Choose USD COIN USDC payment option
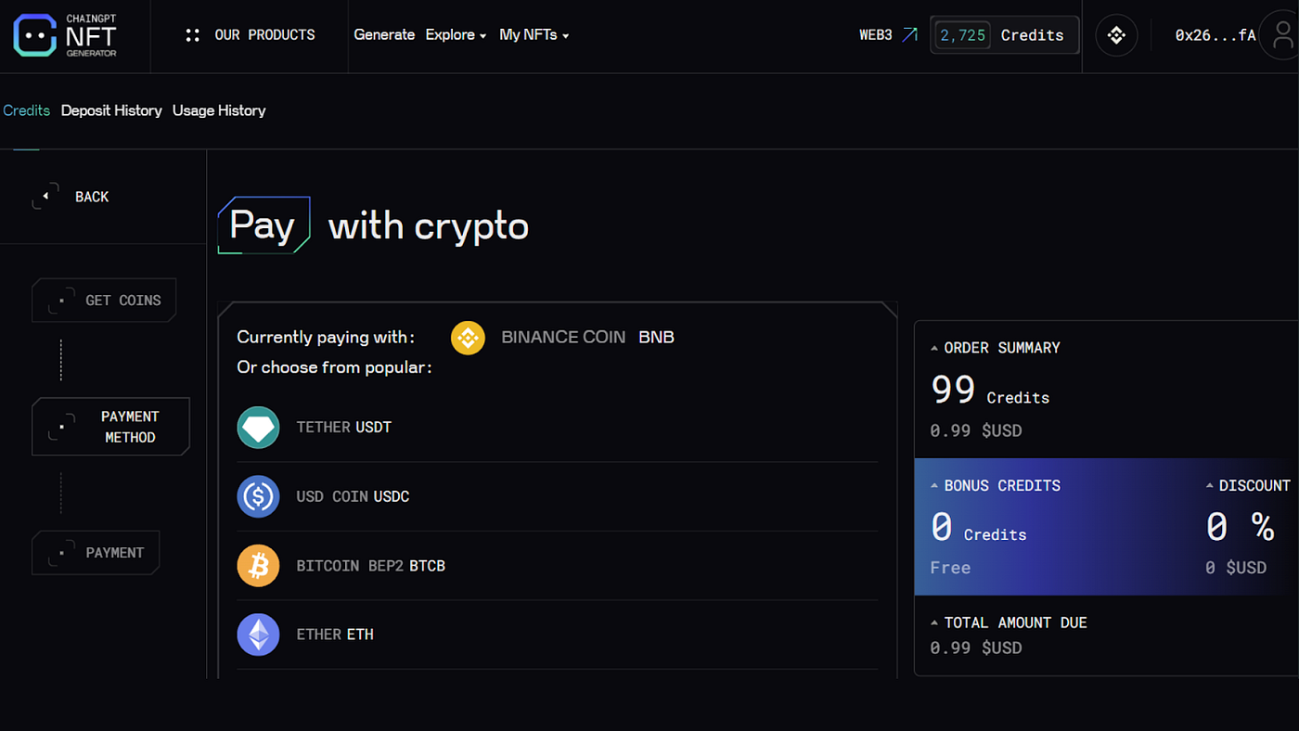The height and width of the screenshot is (731, 1299). [x=557, y=496]
